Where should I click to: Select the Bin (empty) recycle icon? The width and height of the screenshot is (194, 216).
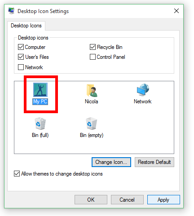pyautogui.click(x=92, y=123)
